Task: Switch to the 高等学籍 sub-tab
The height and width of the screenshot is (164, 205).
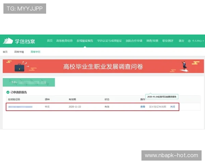Action: click(x=19, y=52)
